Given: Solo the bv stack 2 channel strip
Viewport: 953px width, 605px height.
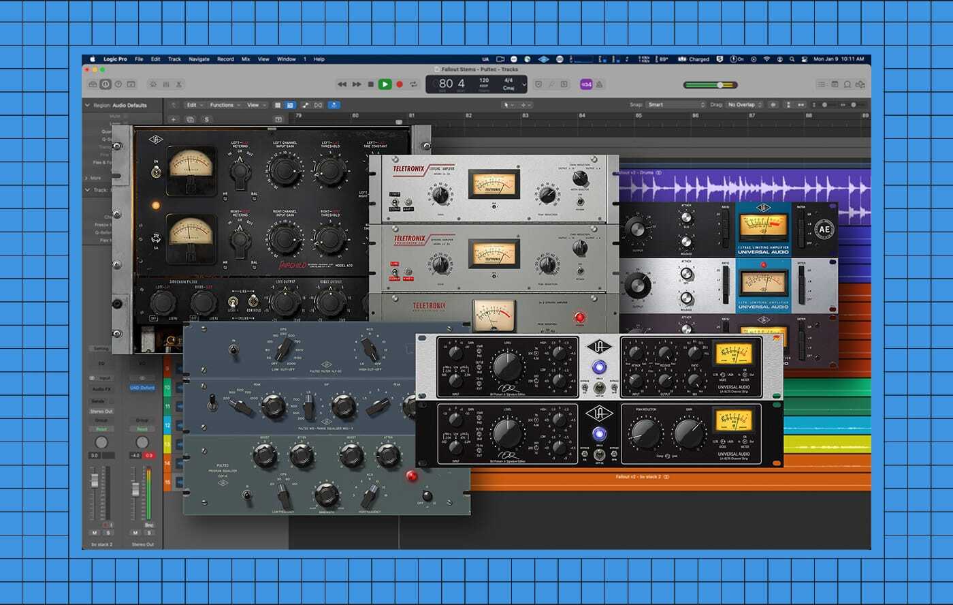Looking at the screenshot, I should point(108,533).
